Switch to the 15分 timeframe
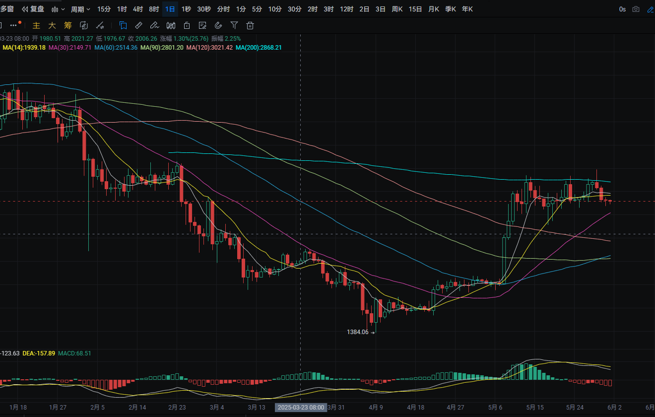 (104, 9)
